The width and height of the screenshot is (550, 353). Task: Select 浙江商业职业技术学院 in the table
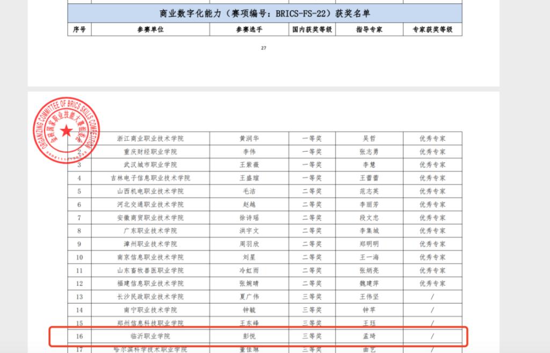coord(150,138)
